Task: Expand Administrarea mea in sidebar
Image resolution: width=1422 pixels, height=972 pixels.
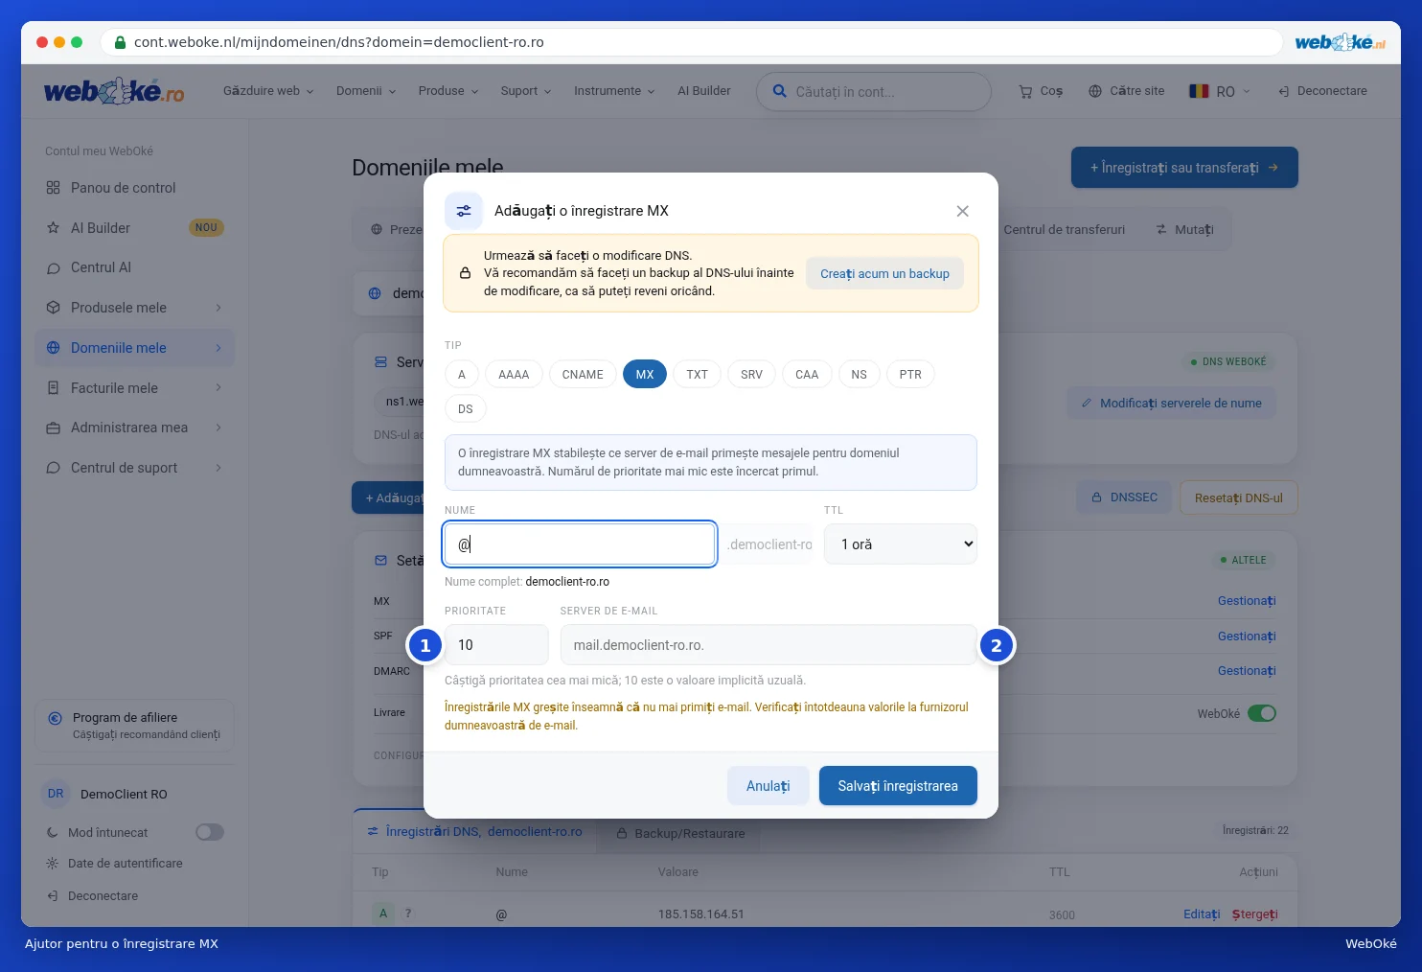Action: (x=134, y=428)
